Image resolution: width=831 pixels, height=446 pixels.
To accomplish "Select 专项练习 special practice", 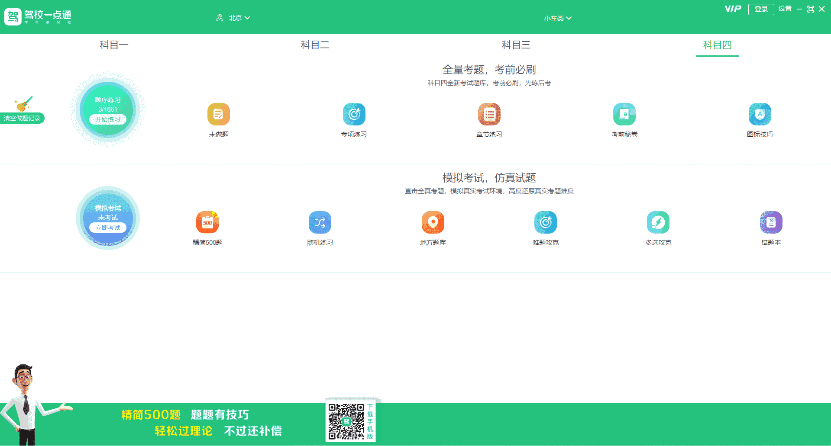I will click(x=354, y=114).
